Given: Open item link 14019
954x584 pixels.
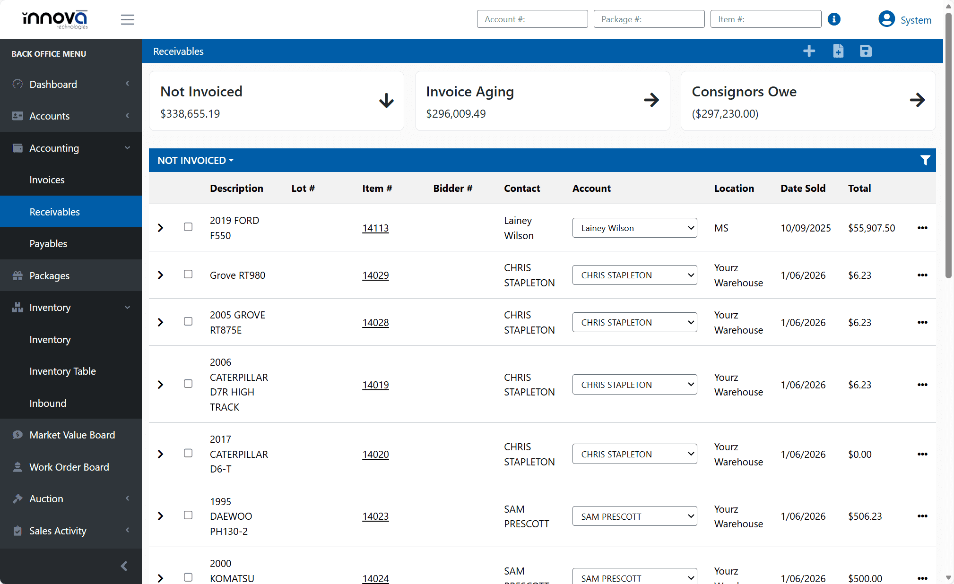Looking at the screenshot, I should 375,385.
